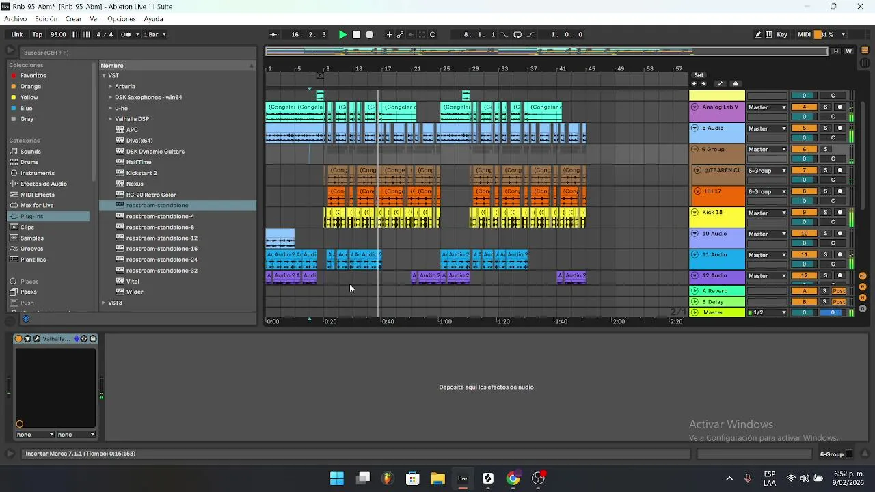Open the Opciones menu
This screenshot has height=492, width=875.
[x=122, y=19]
